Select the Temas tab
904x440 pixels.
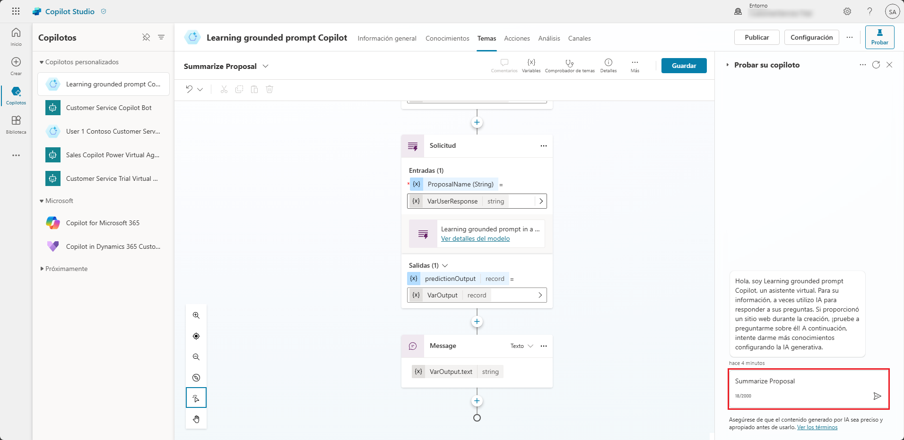(x=487, y=38)
